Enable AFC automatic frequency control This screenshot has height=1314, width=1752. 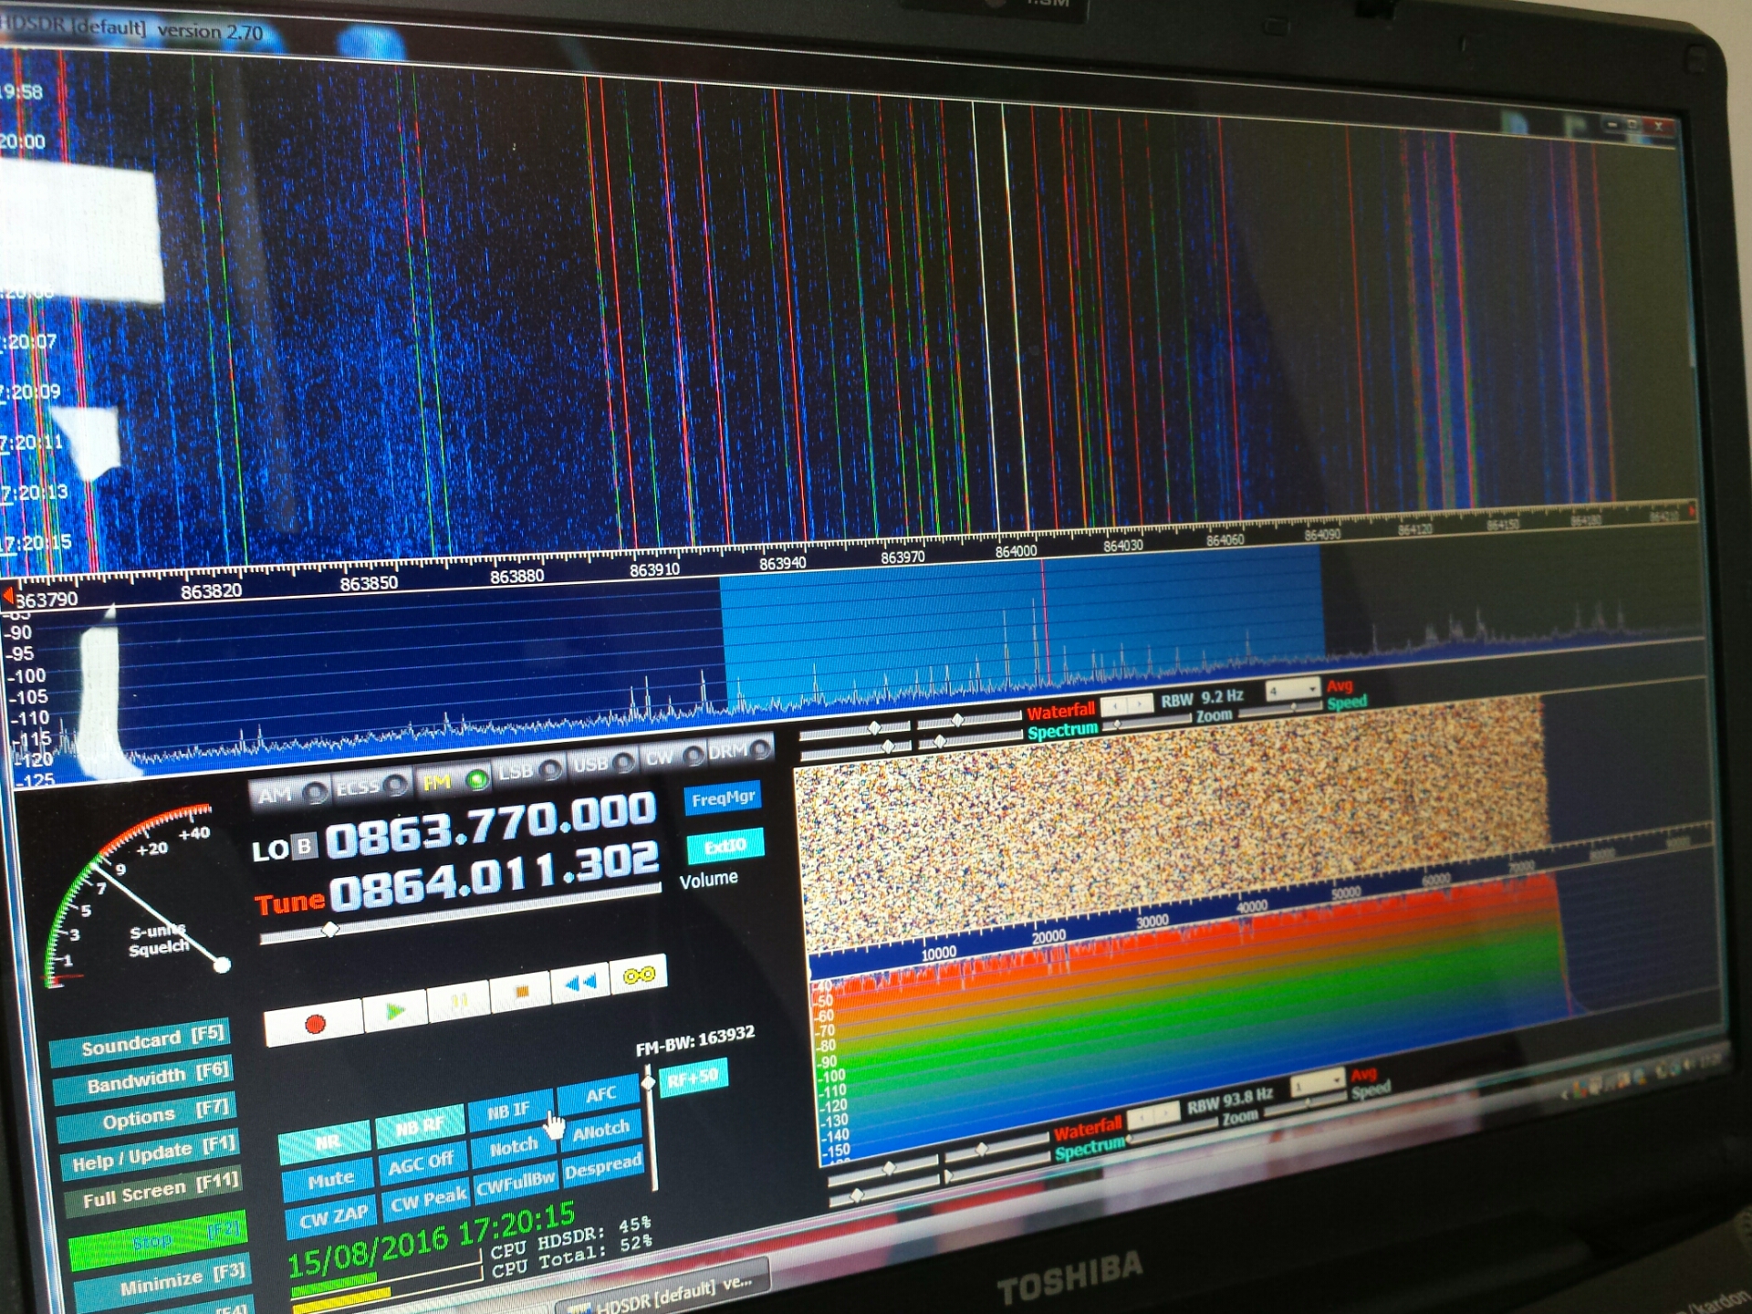pos(602,1093)
